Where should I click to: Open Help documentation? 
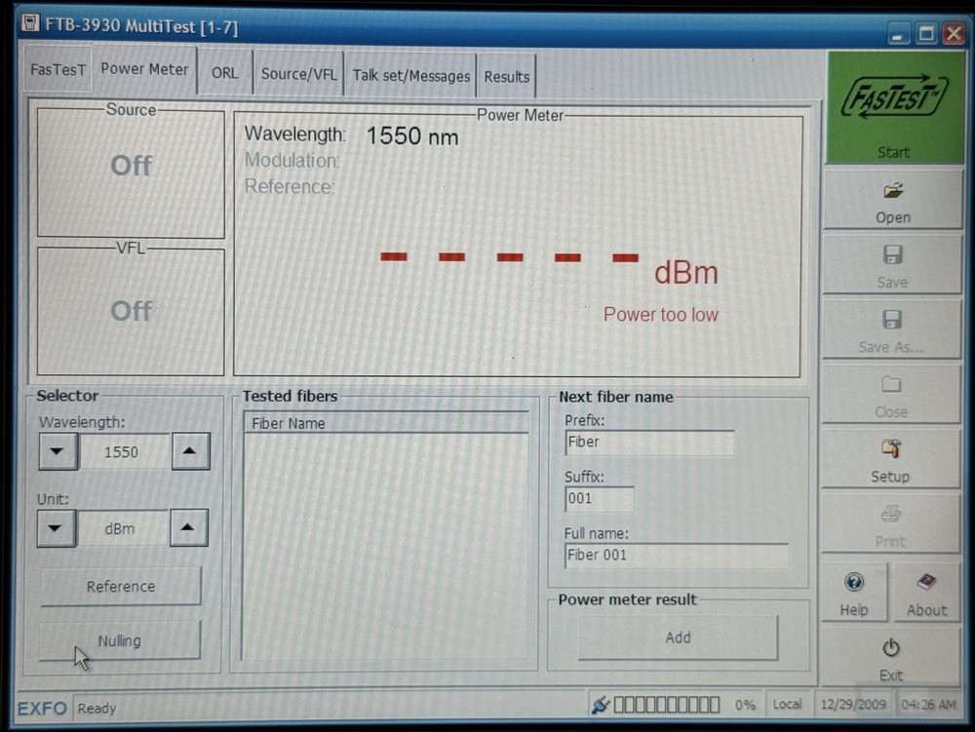tap(854, 592)
